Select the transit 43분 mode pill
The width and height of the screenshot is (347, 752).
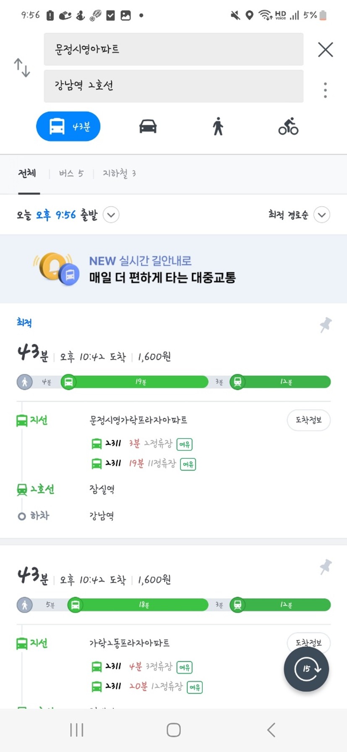click(x=68, y=126)
